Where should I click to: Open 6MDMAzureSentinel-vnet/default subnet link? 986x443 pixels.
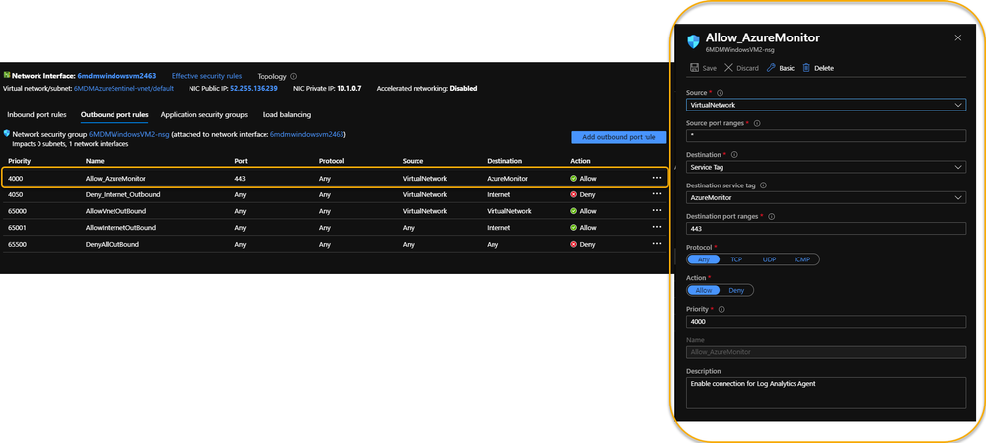click(123, 89)
